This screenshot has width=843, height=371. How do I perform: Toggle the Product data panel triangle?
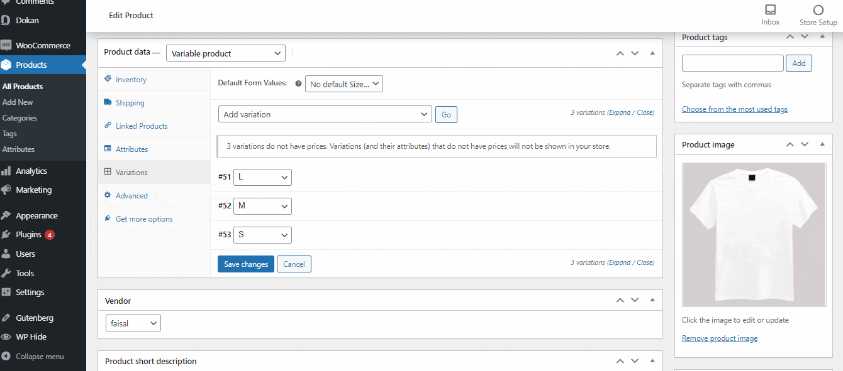(652, 53)
